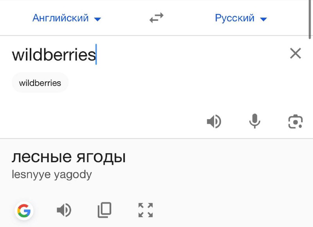Click the translated text лесные ягоды
The width and height of the screenshot is (313, 227).
pos(68,157)
